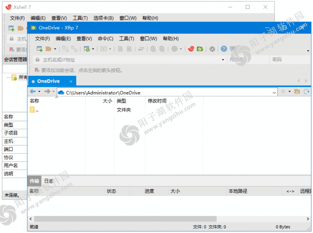Open dropdown next to session properties icon

[x=93, y=49]
